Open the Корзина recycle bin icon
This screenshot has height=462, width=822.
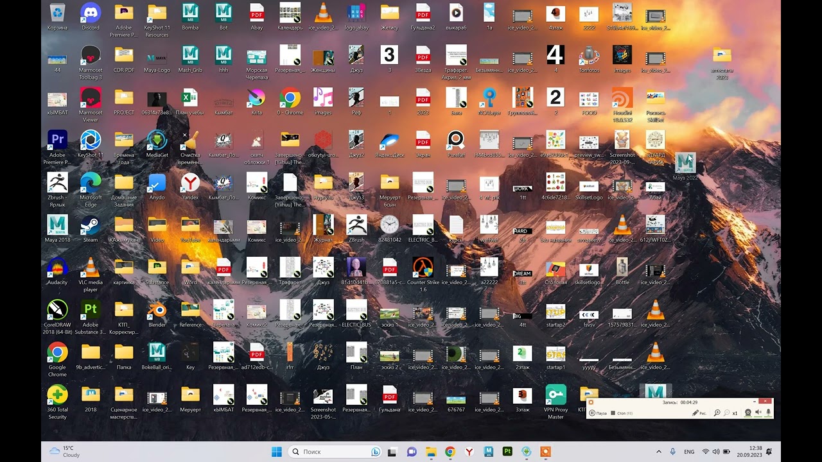click(57, 17)
